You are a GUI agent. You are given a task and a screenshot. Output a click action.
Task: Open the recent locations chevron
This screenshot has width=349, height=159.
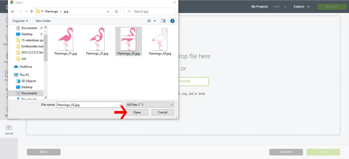[26, 11]
